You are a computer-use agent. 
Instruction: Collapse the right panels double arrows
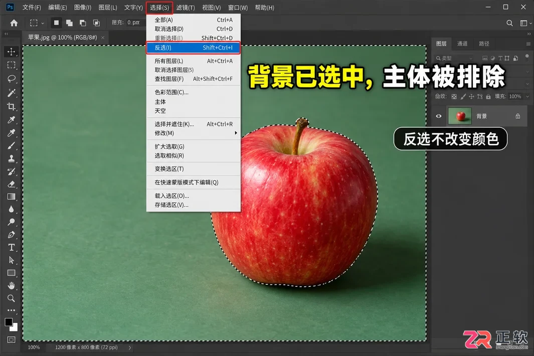(x=528, y=34)
